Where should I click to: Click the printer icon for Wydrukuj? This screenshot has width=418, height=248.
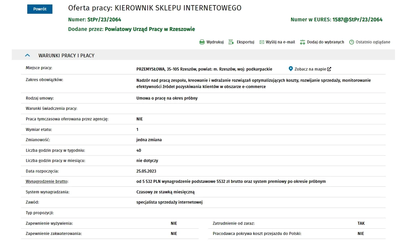202,42
